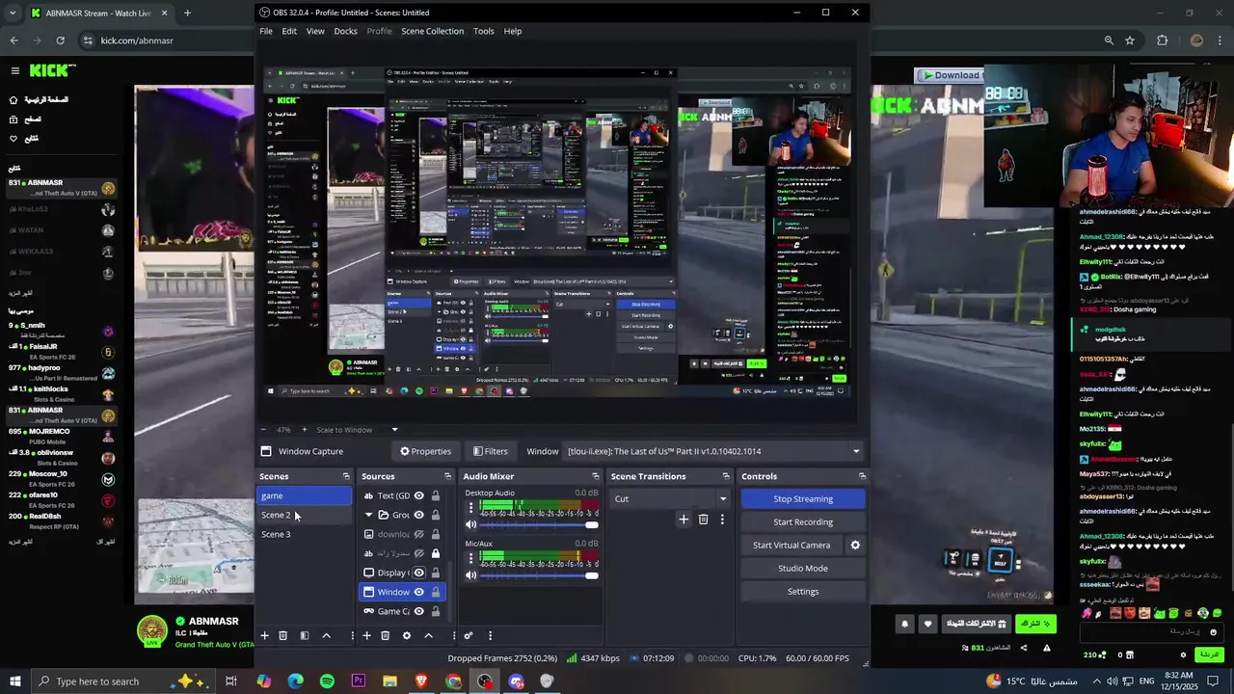Image resolution: width=1234 pixels, height=694 pixels.
Task: Open advanced audio properties gears in Audio Mixer
Action: [469, 635]
